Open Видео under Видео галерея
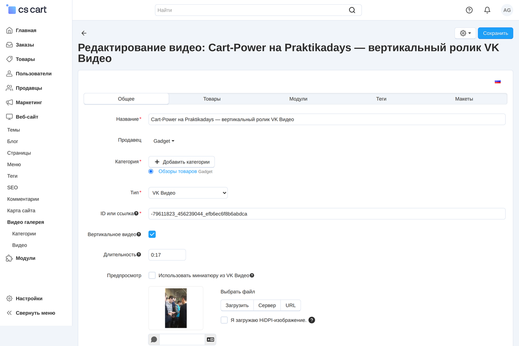This screenshot has height=346, width=519. 19,245
